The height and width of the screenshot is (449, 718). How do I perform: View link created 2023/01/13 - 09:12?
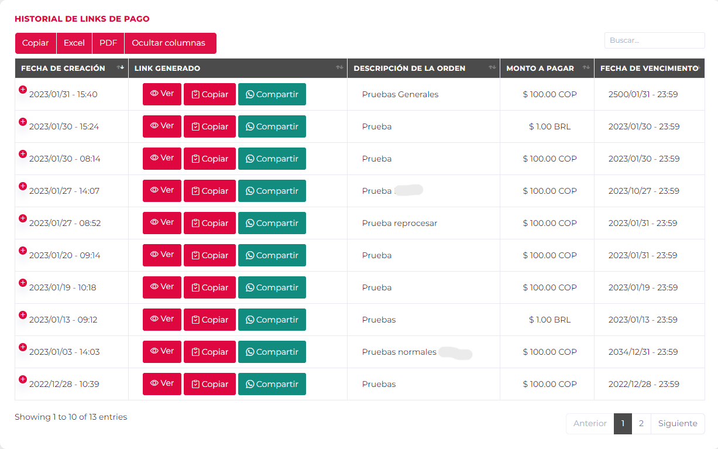coord(162,320)
